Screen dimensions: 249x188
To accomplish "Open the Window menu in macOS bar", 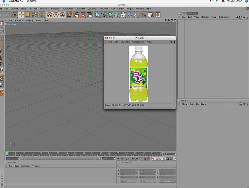I will point(31,1).
